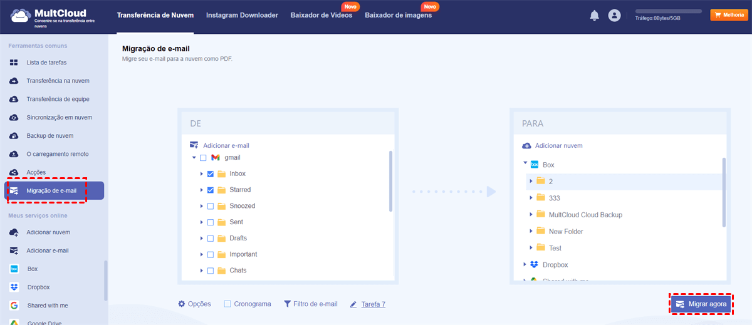This screenshot has height=325, width=752.
Task: Click Sincronização em nuvem icon
Action: tap(14, 117)
